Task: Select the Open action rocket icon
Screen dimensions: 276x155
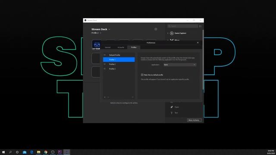Action: (x=172, y=107)
